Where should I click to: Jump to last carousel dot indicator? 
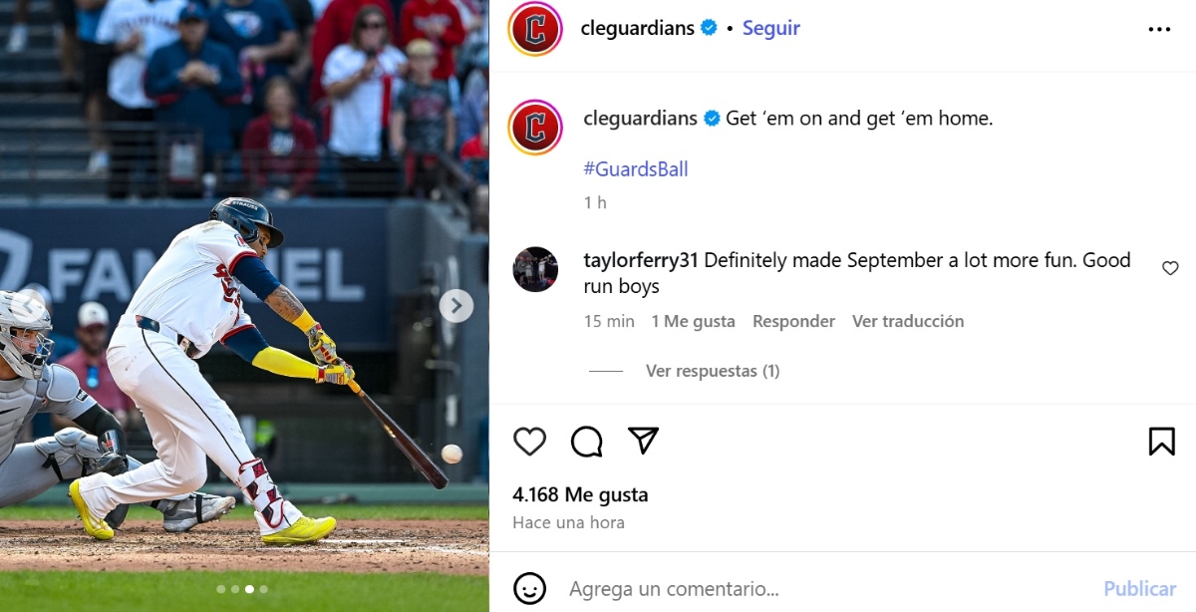[x=263, y=589]
